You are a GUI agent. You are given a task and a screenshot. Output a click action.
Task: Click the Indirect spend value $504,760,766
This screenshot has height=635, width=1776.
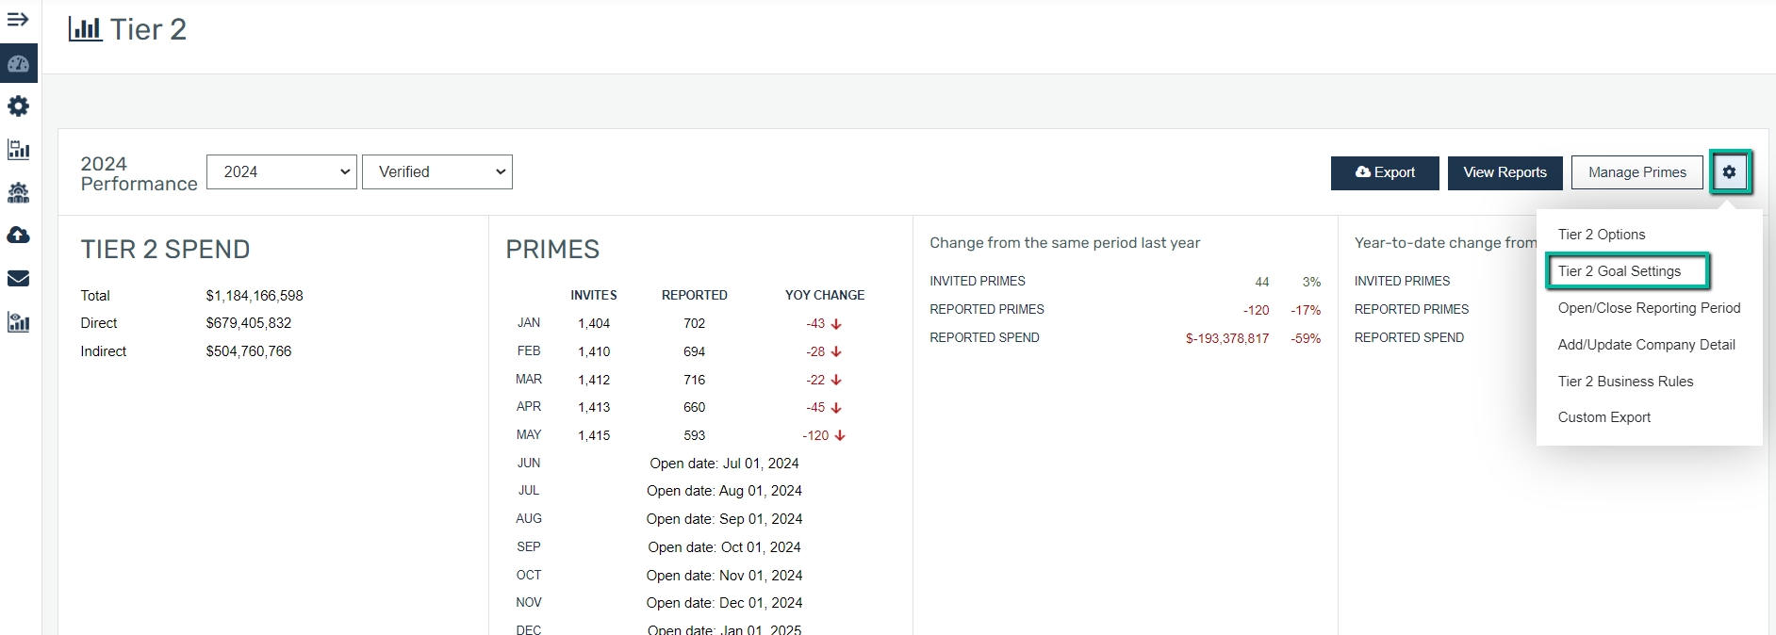249,351
